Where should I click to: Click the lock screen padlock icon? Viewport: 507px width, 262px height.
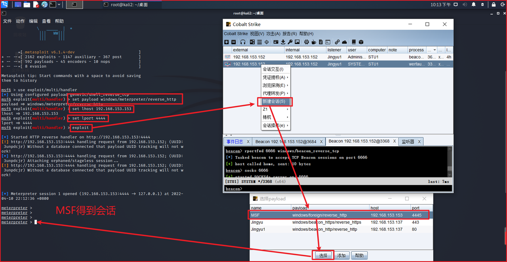(x=493, y=4)
